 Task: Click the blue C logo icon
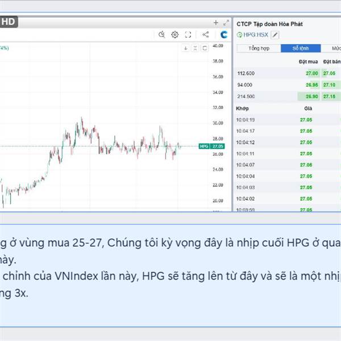[224, 35]
